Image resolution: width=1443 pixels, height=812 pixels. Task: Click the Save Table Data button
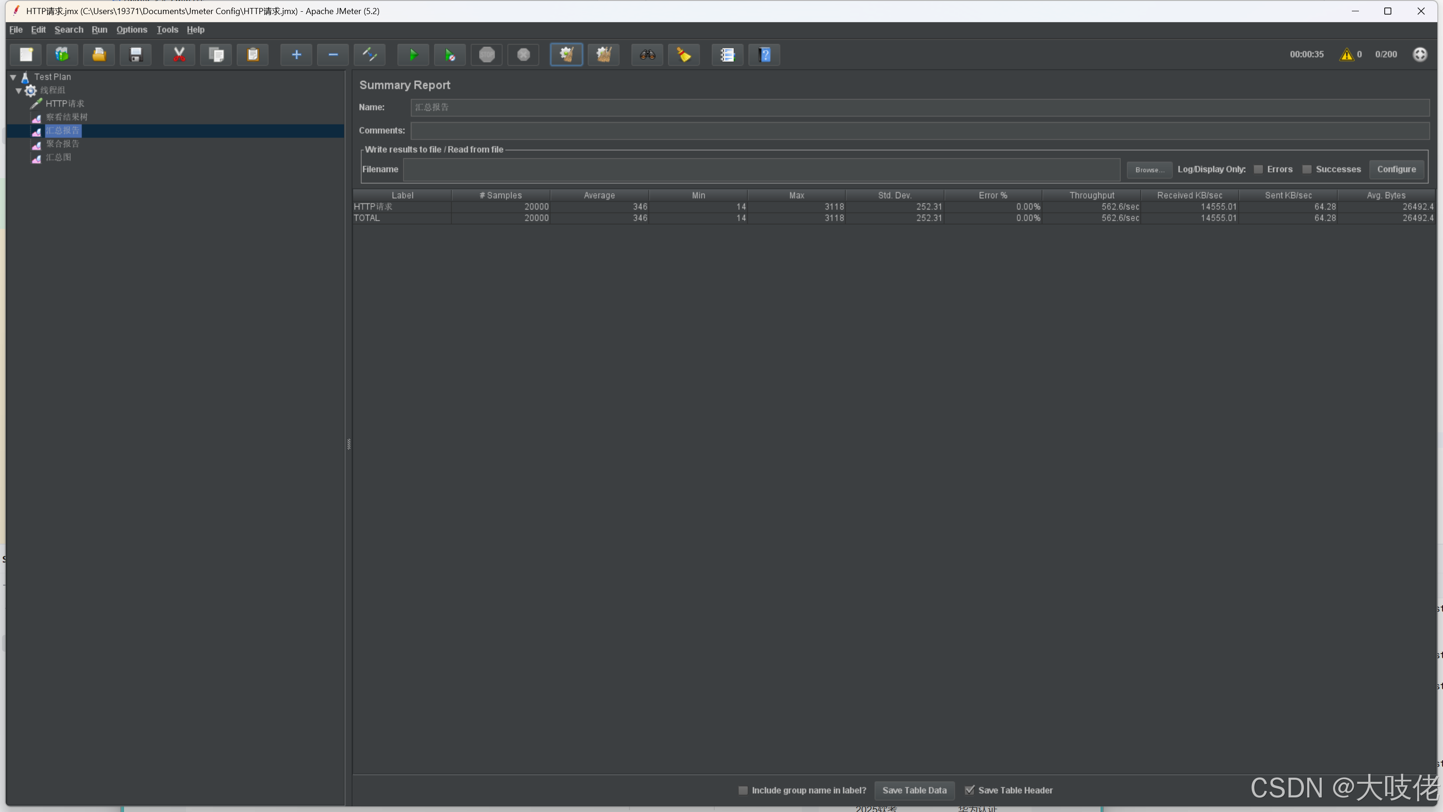tap(914, 790)
